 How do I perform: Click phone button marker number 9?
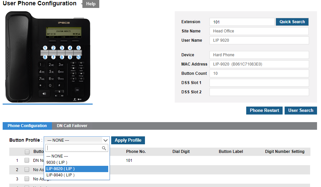70,57
